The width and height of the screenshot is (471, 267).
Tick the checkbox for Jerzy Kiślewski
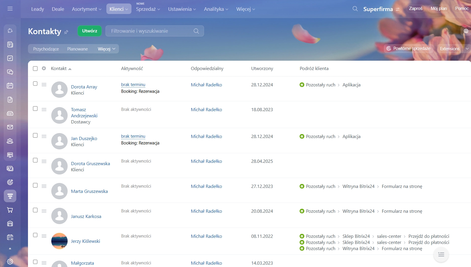pos(35,235)
